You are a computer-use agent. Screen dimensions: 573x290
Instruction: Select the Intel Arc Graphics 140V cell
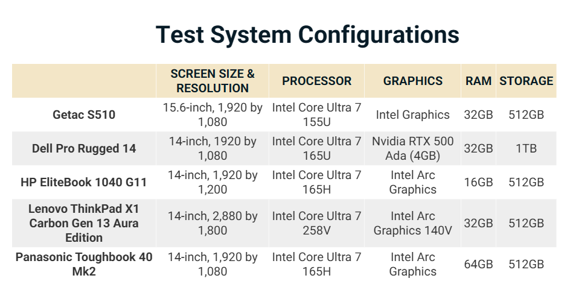point(413,223)
